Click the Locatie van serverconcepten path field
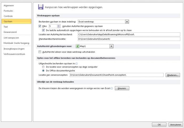Viewport: 184px width, 128px height. tap(116, 75)
